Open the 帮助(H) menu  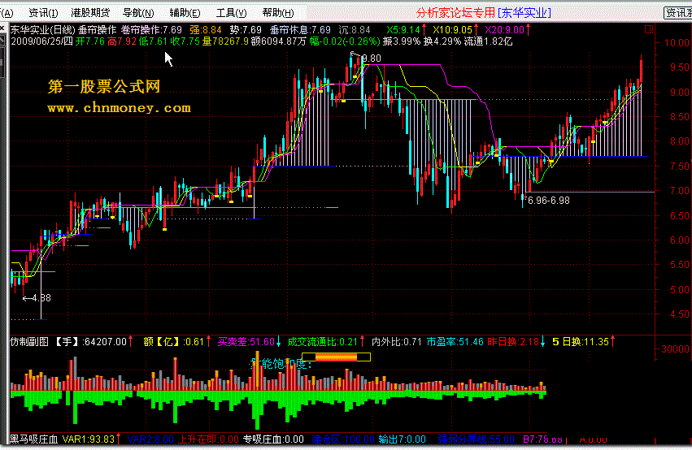point(277,13)
